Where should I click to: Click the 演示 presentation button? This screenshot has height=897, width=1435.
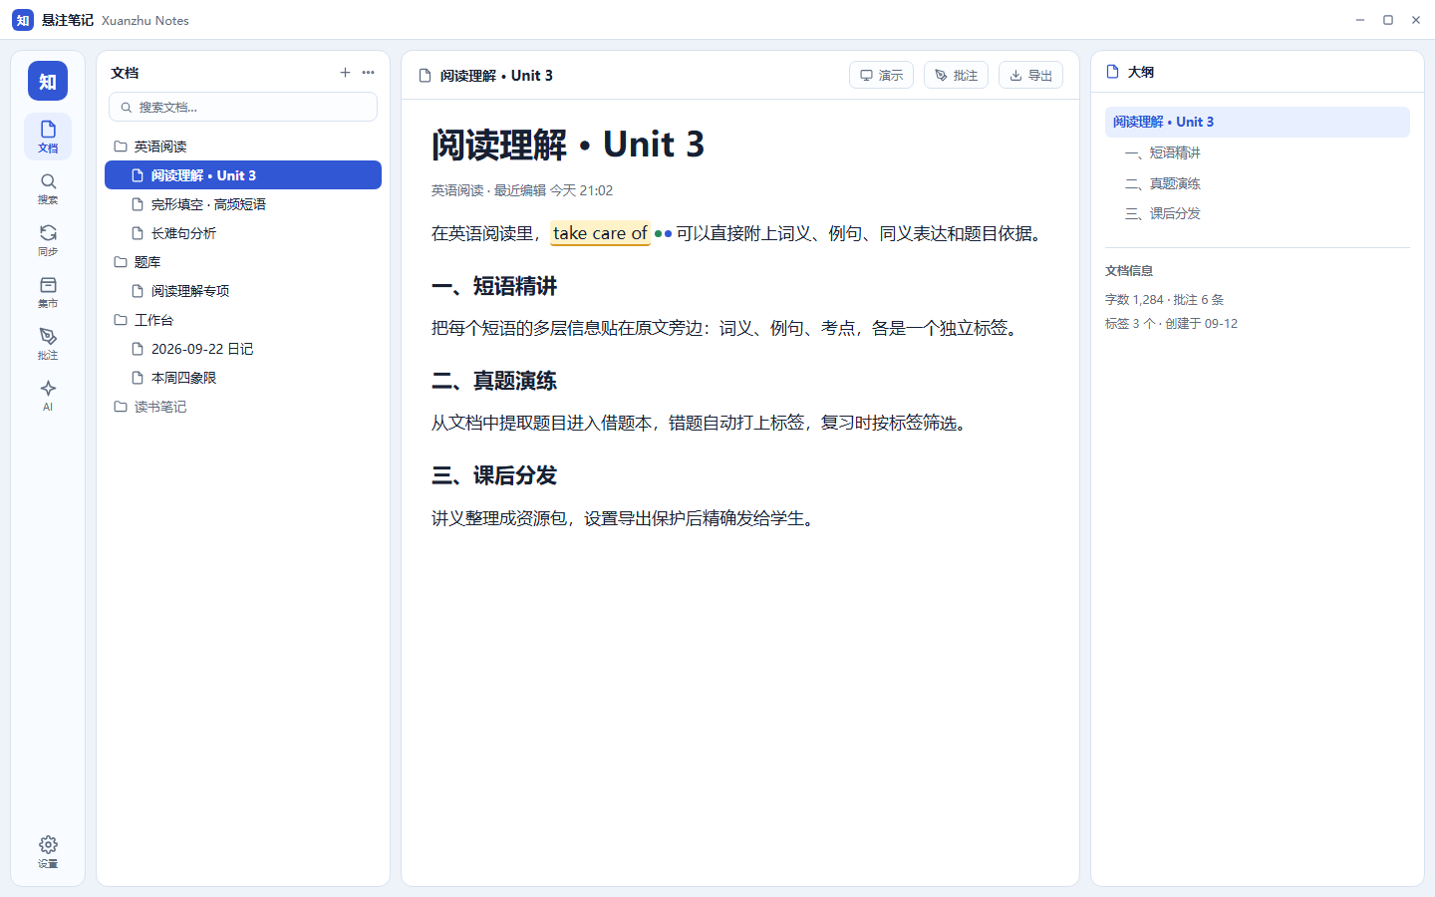pyautogui.click(x=881, y=75)
